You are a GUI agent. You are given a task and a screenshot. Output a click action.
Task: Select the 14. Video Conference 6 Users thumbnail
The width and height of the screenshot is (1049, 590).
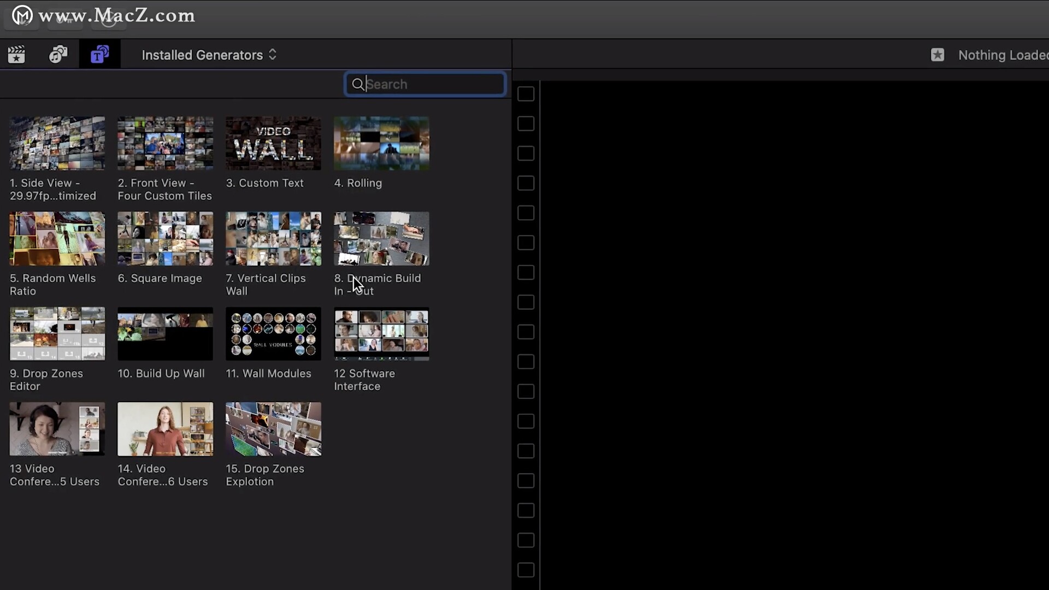(165, 429)
